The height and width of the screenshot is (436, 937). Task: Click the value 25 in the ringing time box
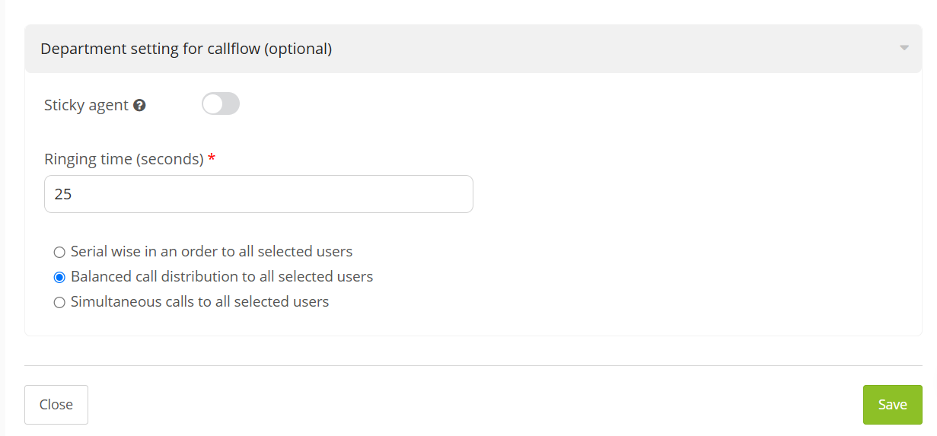[63, 194]
